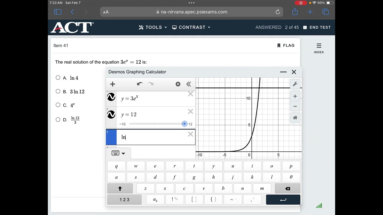Tap the e key on keypad
This screenshot has width=383, height=215.
pos(155,166)
